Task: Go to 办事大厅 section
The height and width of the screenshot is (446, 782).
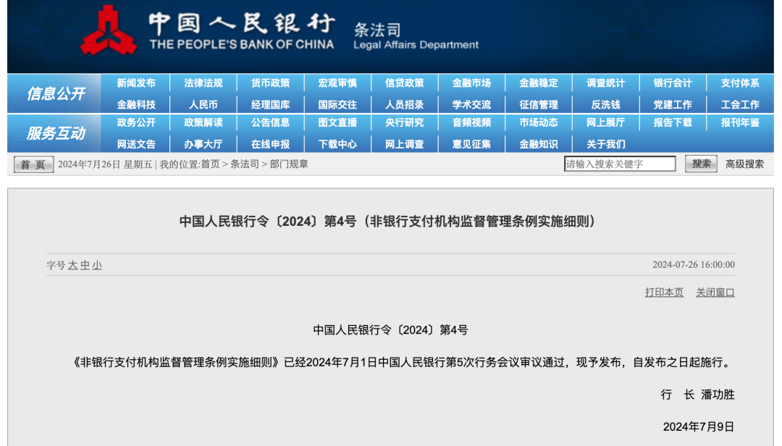Action: coord(203,145)
